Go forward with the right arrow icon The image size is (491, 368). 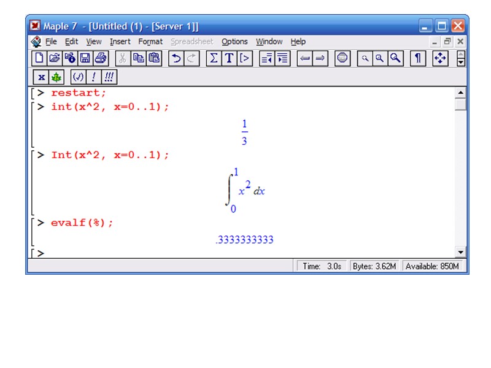tap(320, 58)
